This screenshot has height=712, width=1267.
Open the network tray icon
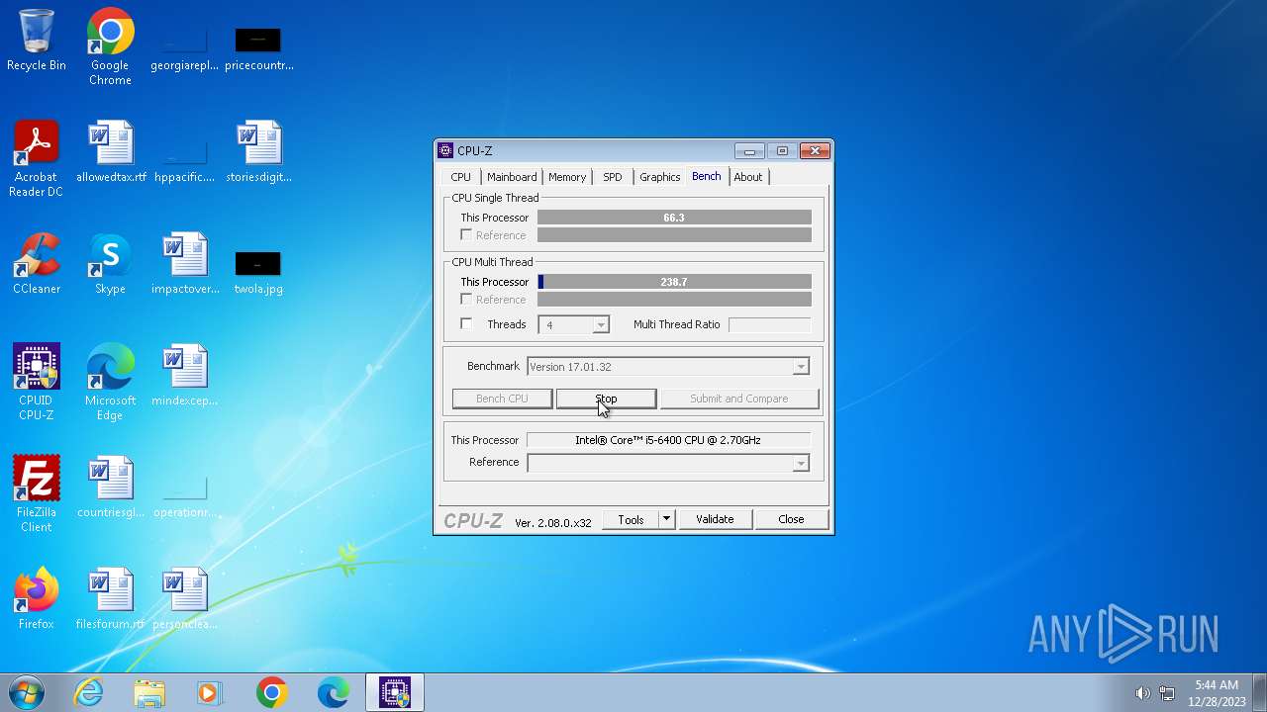pos(1167,693)
